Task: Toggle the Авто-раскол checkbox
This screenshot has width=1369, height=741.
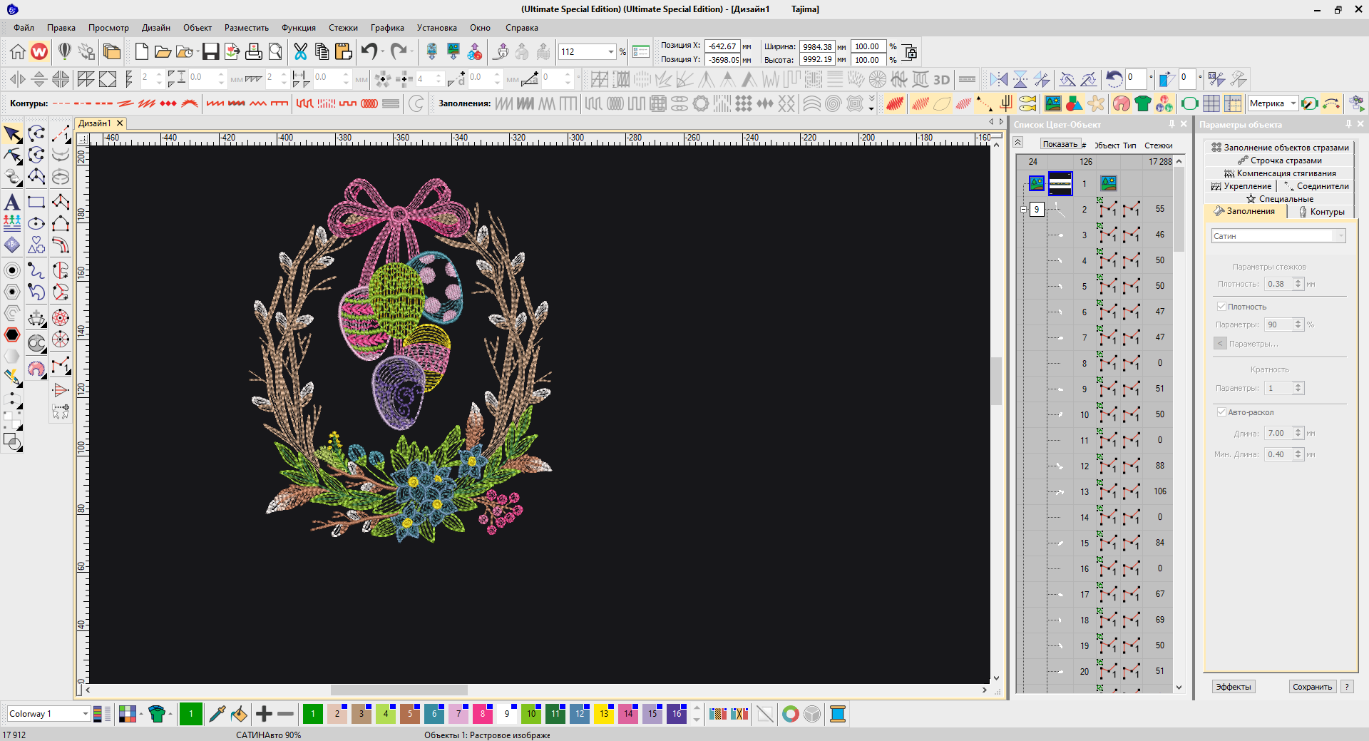Action: tap(1221, 412)
